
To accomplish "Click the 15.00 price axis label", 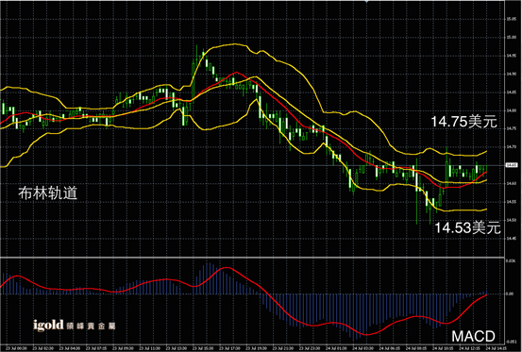I will 512,37.
